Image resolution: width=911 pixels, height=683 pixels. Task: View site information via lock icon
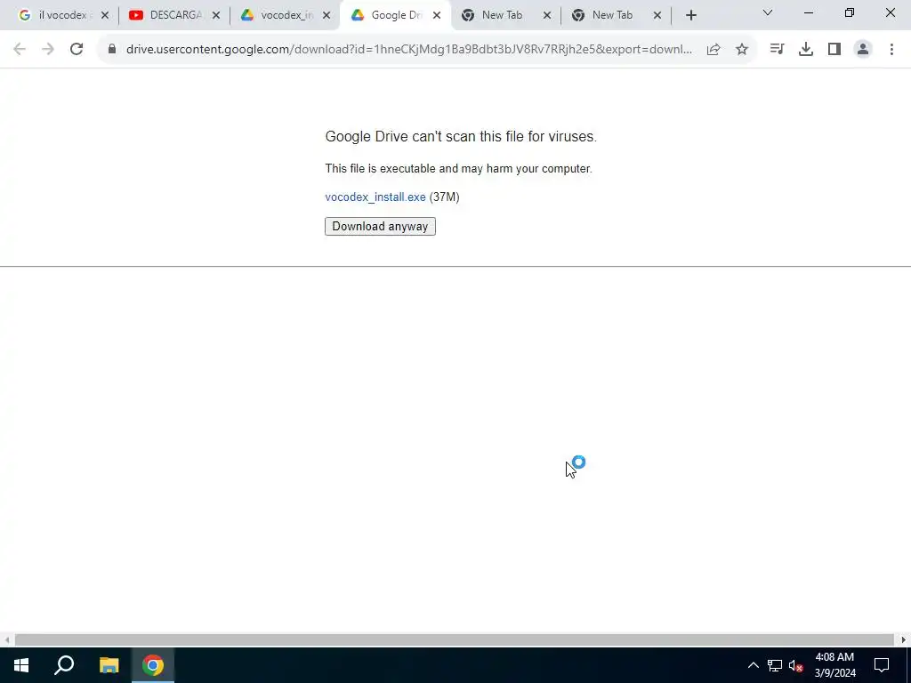click(112, 50)
